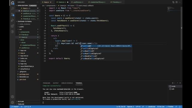Click the editor vertical scrollbar
Image resolution: width=192 pixels, height=108 pixels.
[x=181, y=28]
